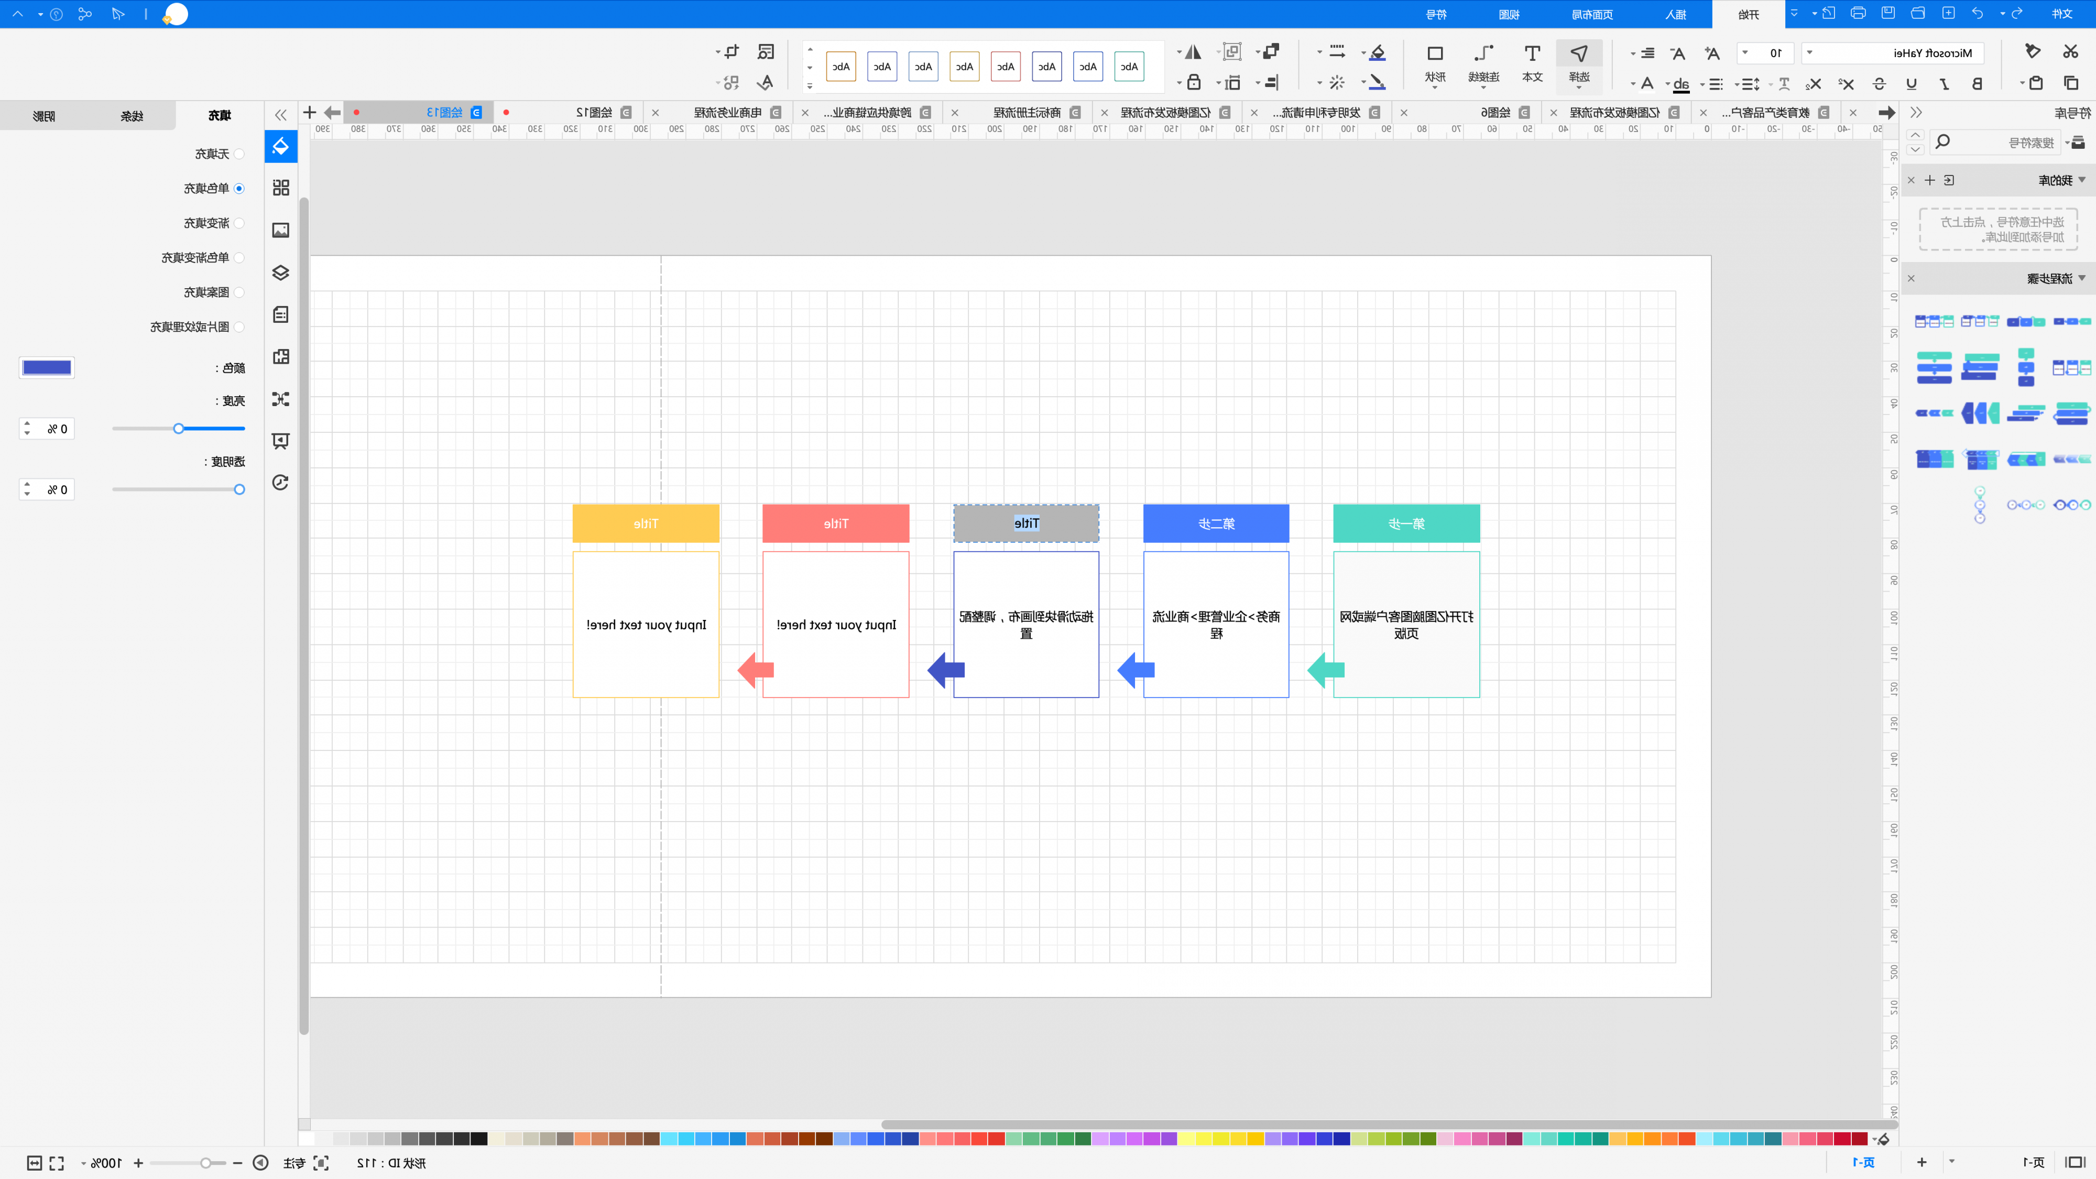The width and height of the screenshot is (2096, 1179).
Task: Click the format painter icon
Action: (x=2033, y=52)
